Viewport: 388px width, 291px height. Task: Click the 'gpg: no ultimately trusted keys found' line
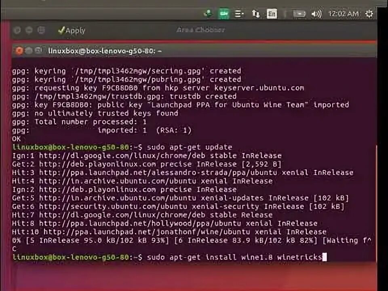(95, 114)
